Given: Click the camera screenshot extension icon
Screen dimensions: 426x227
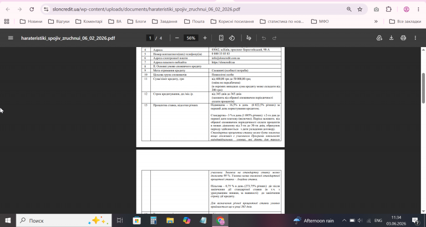Looking at the screenshot, I should coord(376,9).
